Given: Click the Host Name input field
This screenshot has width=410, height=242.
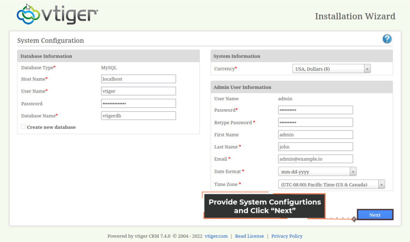Looking at the screenshot, I should tap(138, 79).
